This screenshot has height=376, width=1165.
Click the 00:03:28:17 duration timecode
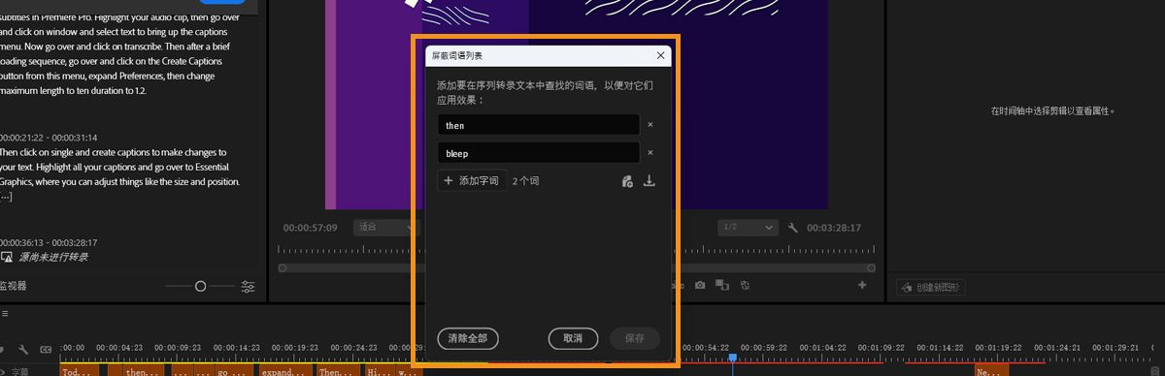[x=833, y=228]
